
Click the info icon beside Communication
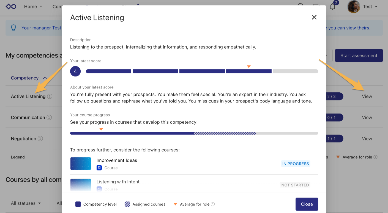tap(49, 118)
